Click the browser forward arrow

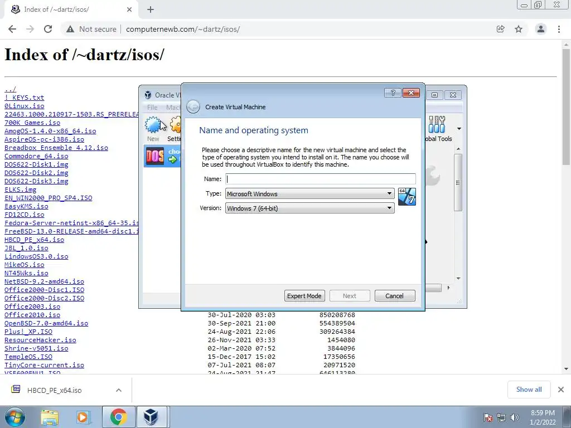30,29
